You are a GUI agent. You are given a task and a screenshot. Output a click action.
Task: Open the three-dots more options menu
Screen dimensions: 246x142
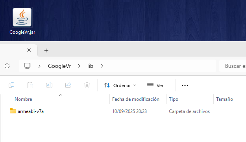pyautogui.click(x=185, y=86)
